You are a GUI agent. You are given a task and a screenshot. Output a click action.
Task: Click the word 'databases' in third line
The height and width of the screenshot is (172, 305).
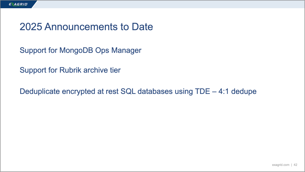tap(154, 91)
